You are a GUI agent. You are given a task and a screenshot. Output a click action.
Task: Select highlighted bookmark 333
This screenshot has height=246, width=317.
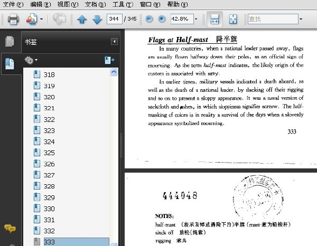(x=77, y=242)
